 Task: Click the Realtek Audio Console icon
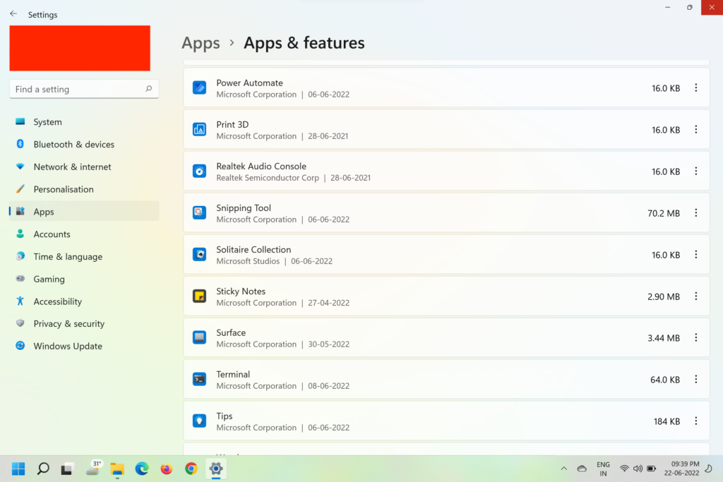pos(200,171)
